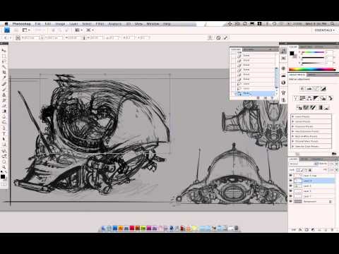Add a Gradient Map adjustment
The height and width of the screenshot is (254, 339).
point(320,107)
